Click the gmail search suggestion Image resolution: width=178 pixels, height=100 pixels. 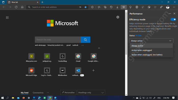[68, 45]
